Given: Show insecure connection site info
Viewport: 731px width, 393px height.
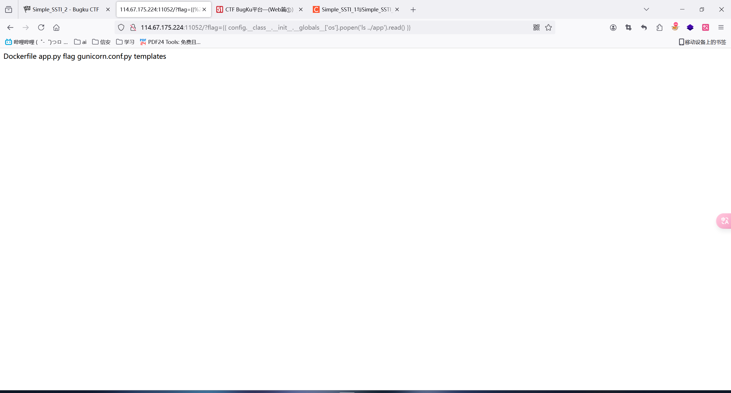Looking at the screenshot, I should [x=133, y=27].
